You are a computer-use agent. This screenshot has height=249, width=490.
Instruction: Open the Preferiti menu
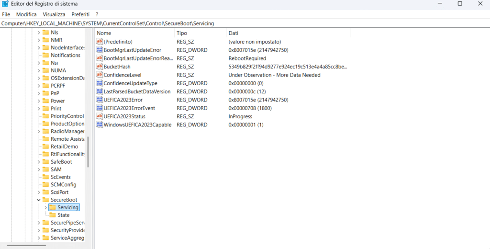80,14
